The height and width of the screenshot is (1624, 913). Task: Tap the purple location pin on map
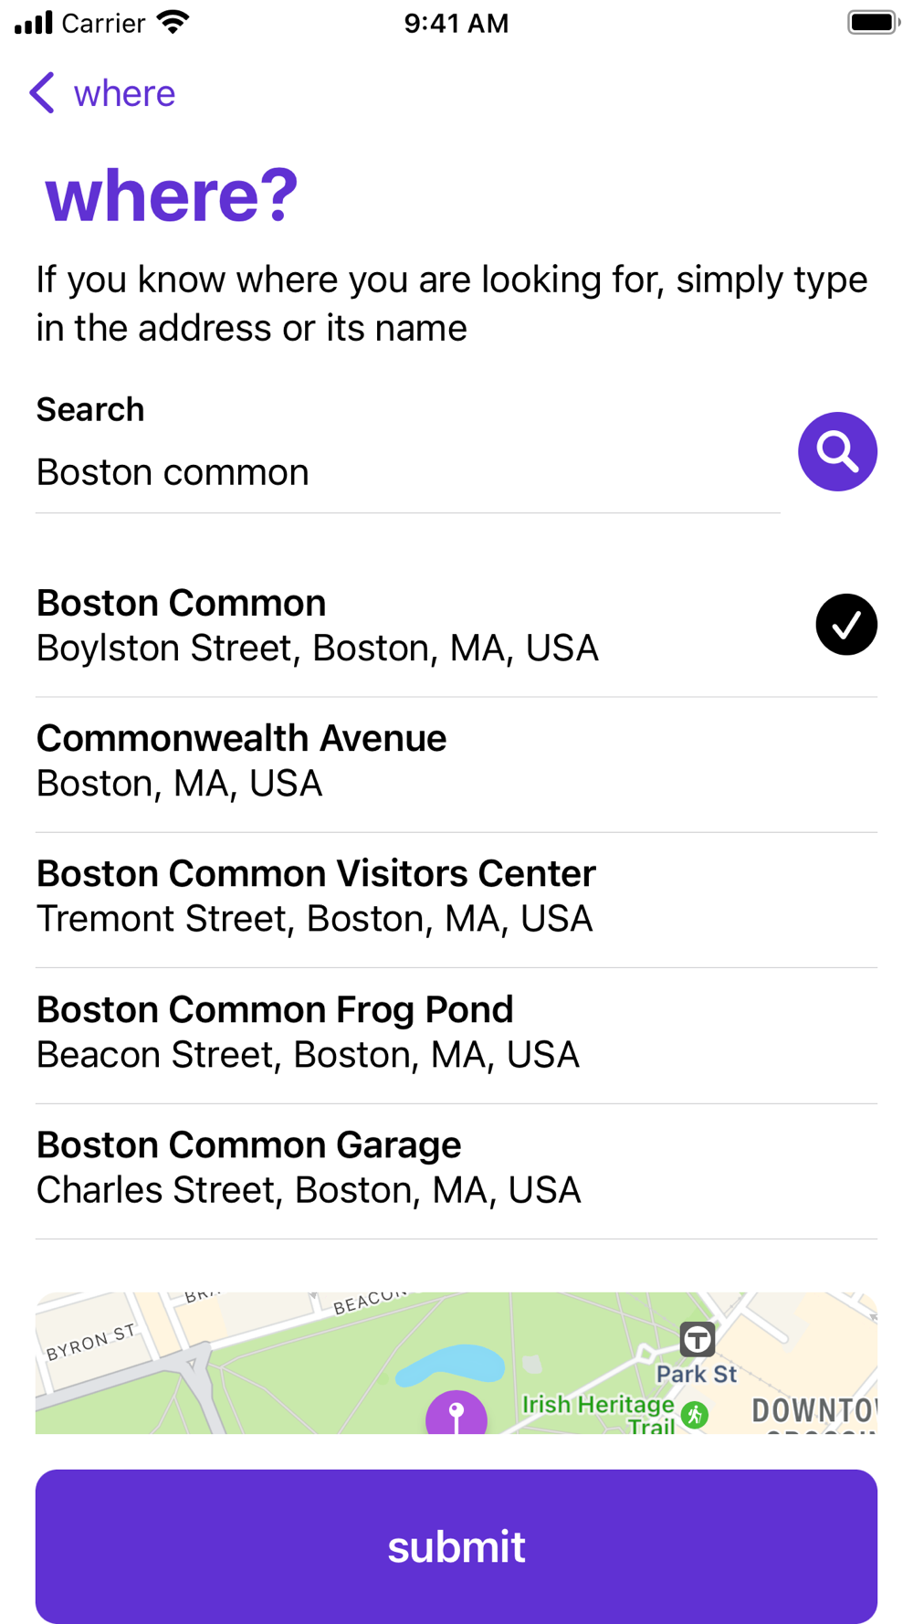point(456,1413)
